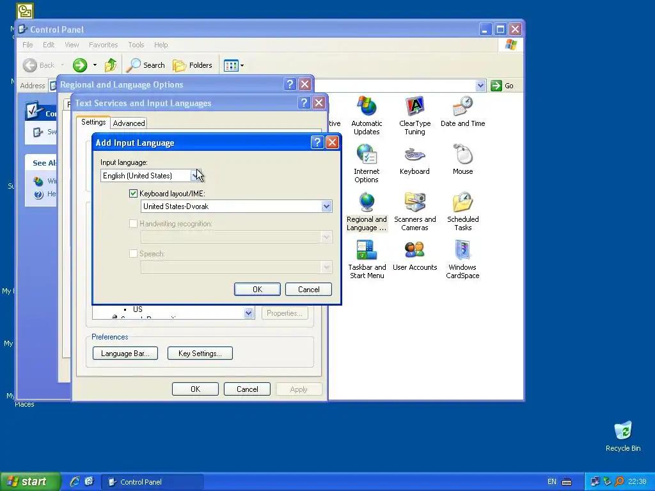
Task: Click the disabled Speech checkbox
Action: [x=133, y=253]
